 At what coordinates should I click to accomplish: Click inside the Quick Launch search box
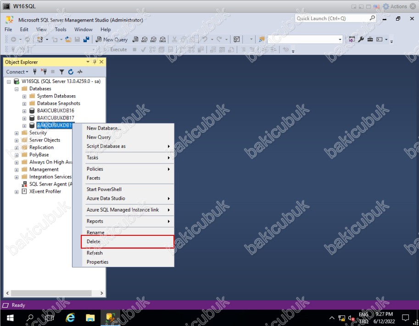(332, 18)
